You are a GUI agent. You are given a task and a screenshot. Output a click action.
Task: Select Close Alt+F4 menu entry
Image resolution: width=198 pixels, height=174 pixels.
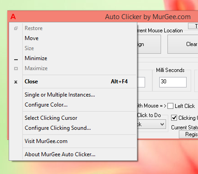coord(73,82)
